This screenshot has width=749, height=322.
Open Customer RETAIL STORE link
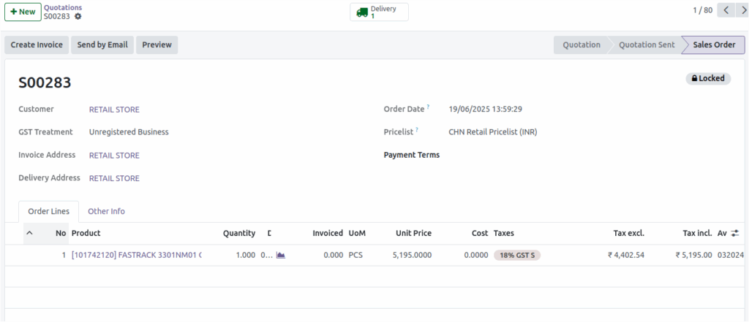[x=114, y=110]
